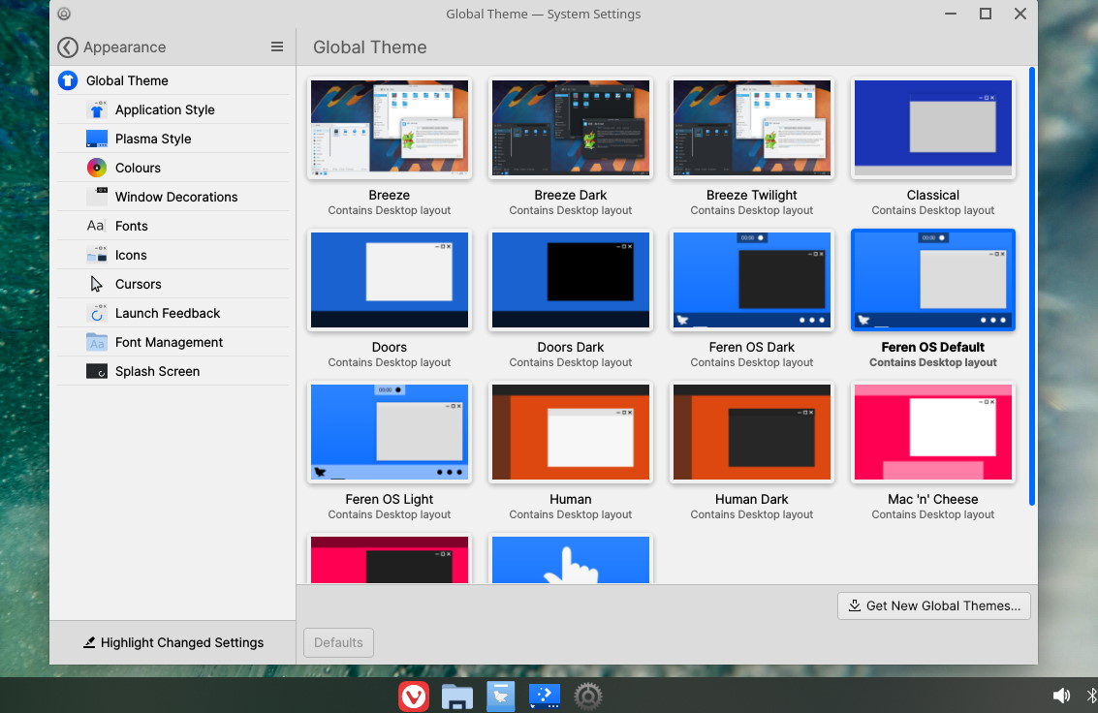Select the Splash Screen icon
This screenshot has width=1098, height=713.
(x=97, y=371)
